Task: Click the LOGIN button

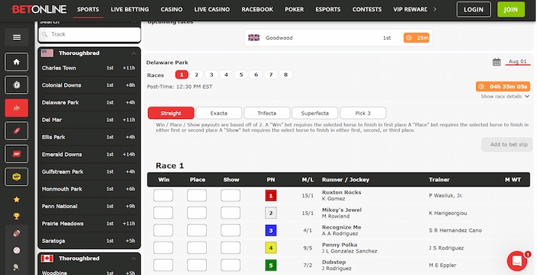Action: 473,9
